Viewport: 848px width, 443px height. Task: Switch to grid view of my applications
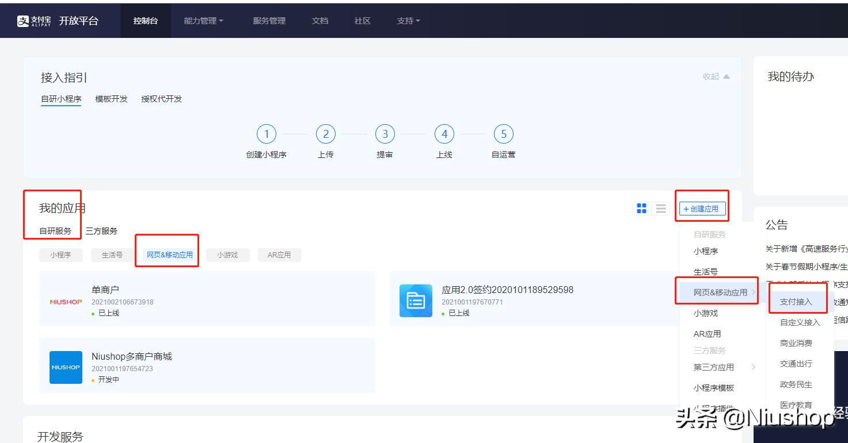(641, 208)
